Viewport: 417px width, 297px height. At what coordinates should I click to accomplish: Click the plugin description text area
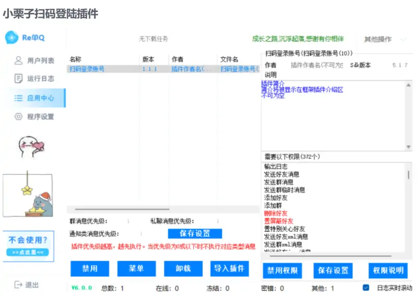(333, 115)
